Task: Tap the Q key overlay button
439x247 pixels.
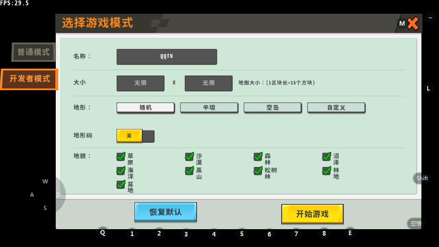Action: click(103, 233)
